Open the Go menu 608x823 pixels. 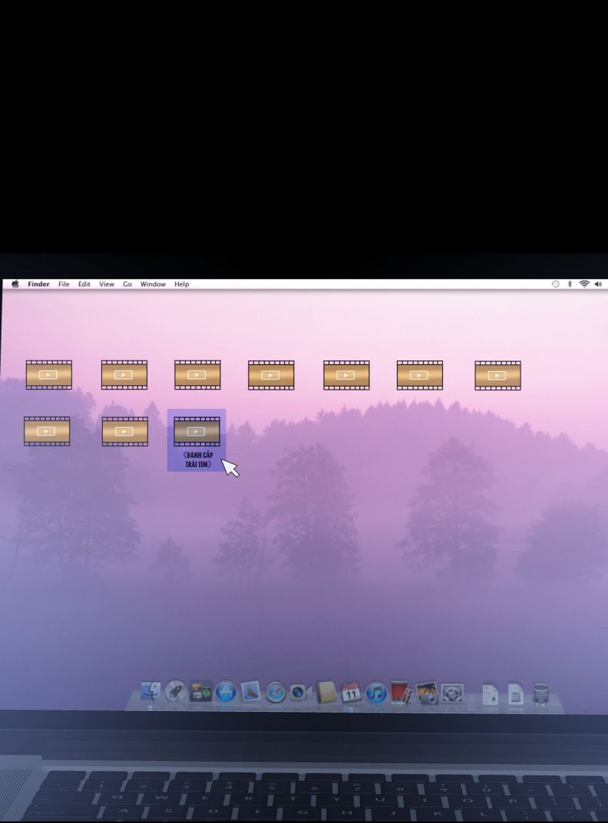click(x=127, y=284)
